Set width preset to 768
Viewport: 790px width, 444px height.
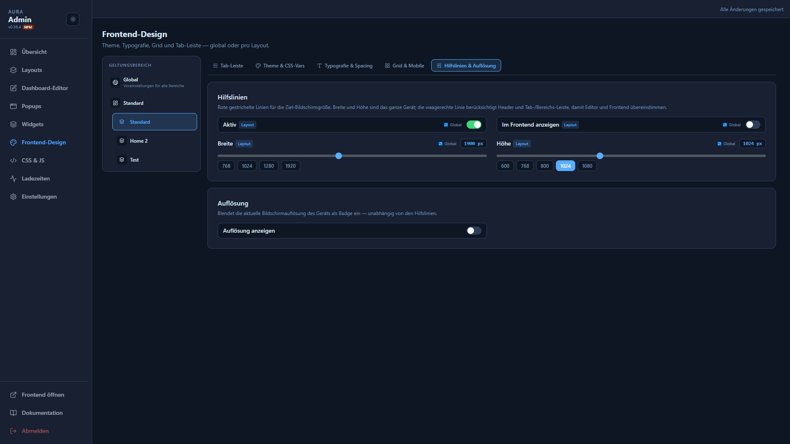click(226, 166)
